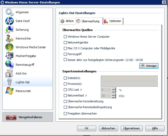Click the gear icon on Aktion tab
This screenshot has width=168, height=136.
(x=62, y=21)
